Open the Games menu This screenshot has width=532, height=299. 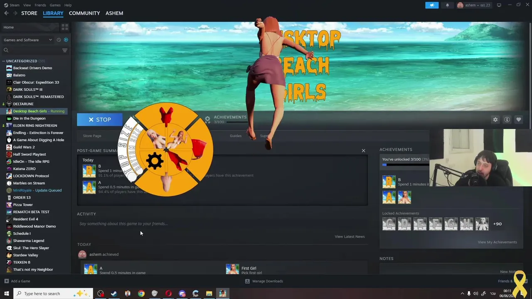(55, 5)
